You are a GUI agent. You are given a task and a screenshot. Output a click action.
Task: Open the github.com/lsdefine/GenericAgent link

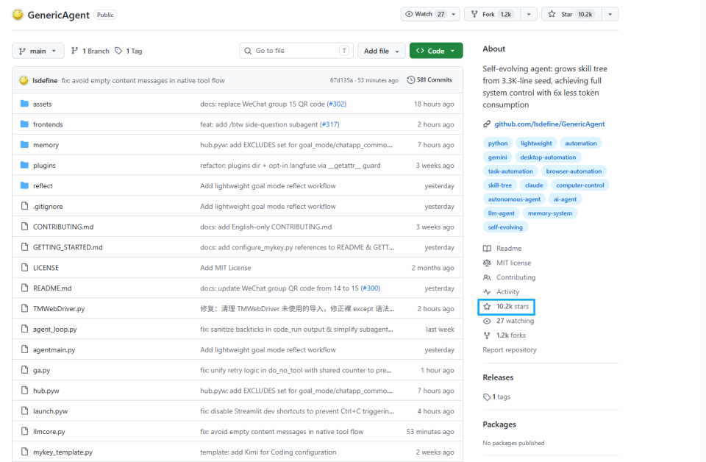(x=549, y=124)
